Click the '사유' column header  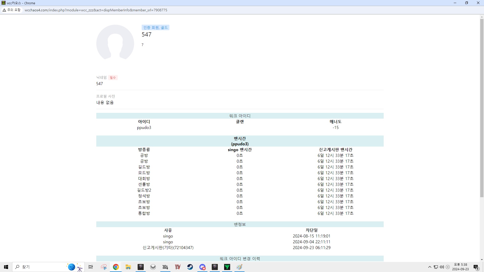pos(168,230)
